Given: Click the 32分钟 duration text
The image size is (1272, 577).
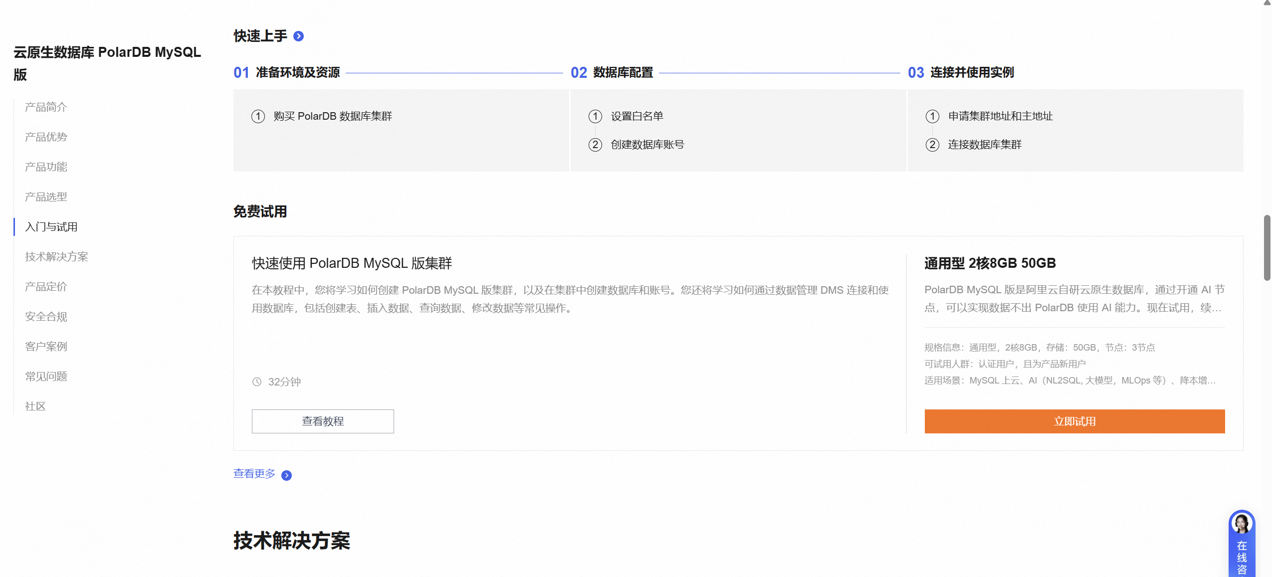Looking at the screenshot, I should point(284,382).
